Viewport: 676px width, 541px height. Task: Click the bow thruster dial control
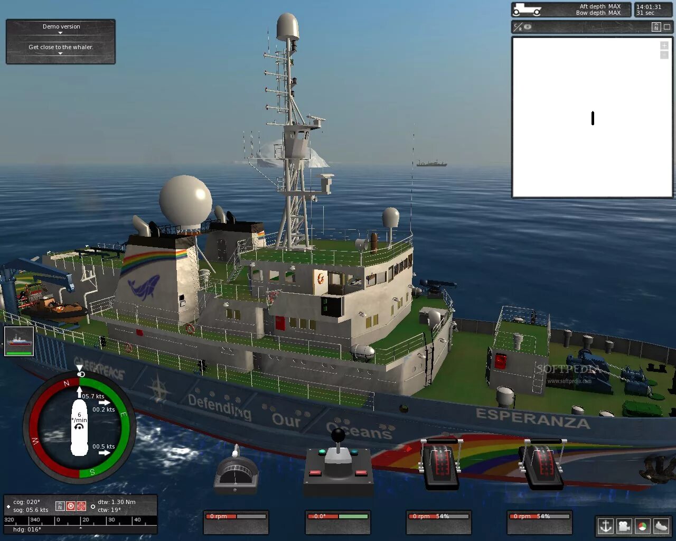pyautogui.click(x=236, y=470)
